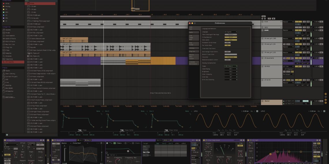
Task: Toggle Pen Tablet Mode setting
Action: 227,45
